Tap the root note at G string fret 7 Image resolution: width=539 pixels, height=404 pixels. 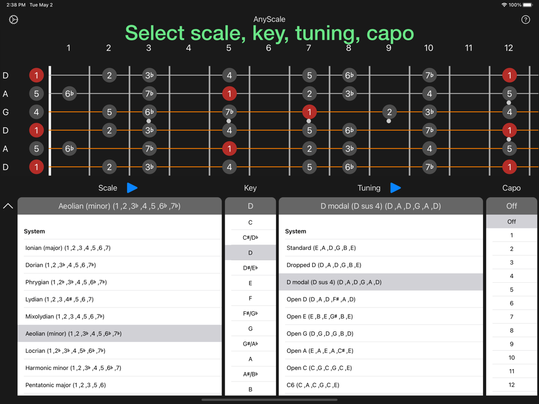click(309, 112)
